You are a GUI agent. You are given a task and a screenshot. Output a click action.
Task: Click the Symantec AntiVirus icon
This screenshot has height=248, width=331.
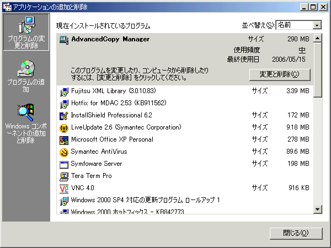click(x=64, y=152)
